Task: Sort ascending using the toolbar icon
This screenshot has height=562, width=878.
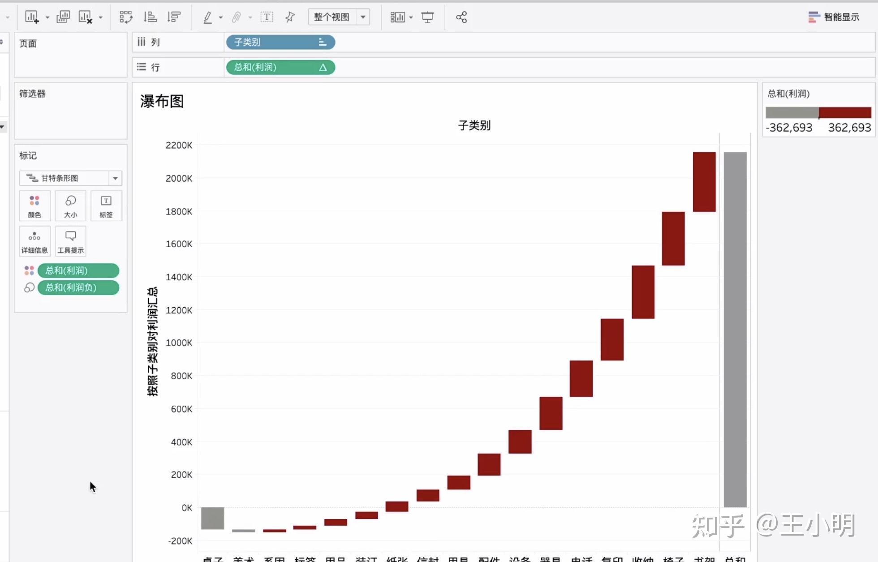Action: point(150,17)
